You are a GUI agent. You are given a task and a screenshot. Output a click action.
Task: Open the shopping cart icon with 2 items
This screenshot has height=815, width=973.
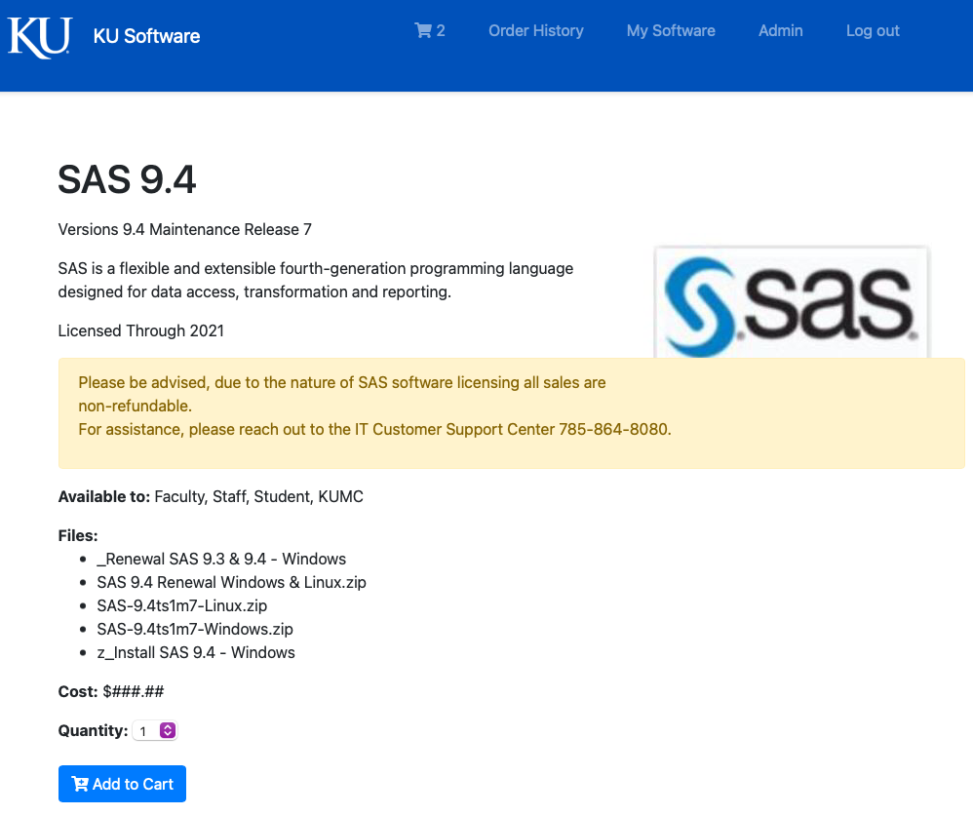[x=429, y=30]
